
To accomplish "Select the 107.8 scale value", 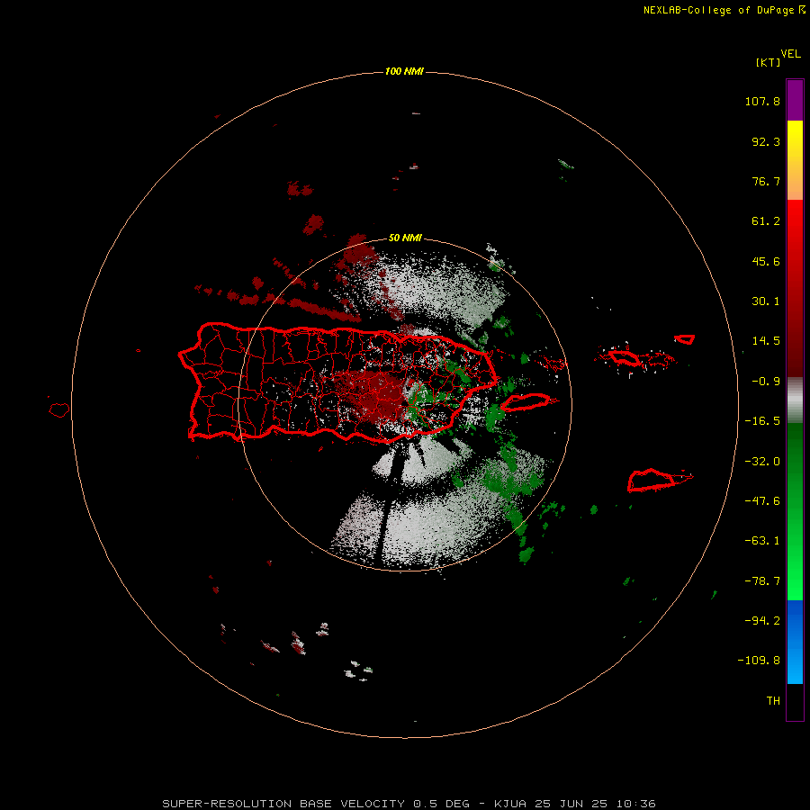I will [x=762, y=101].
